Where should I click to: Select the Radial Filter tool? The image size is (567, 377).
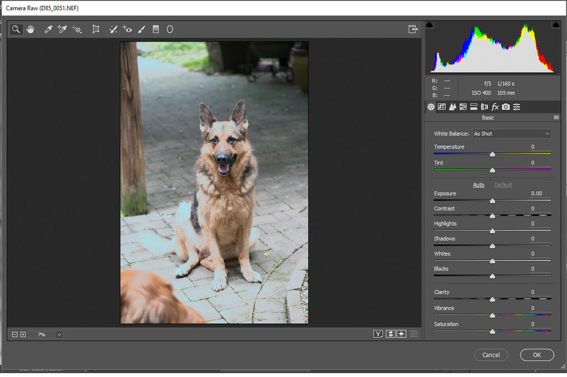point(170,29)
